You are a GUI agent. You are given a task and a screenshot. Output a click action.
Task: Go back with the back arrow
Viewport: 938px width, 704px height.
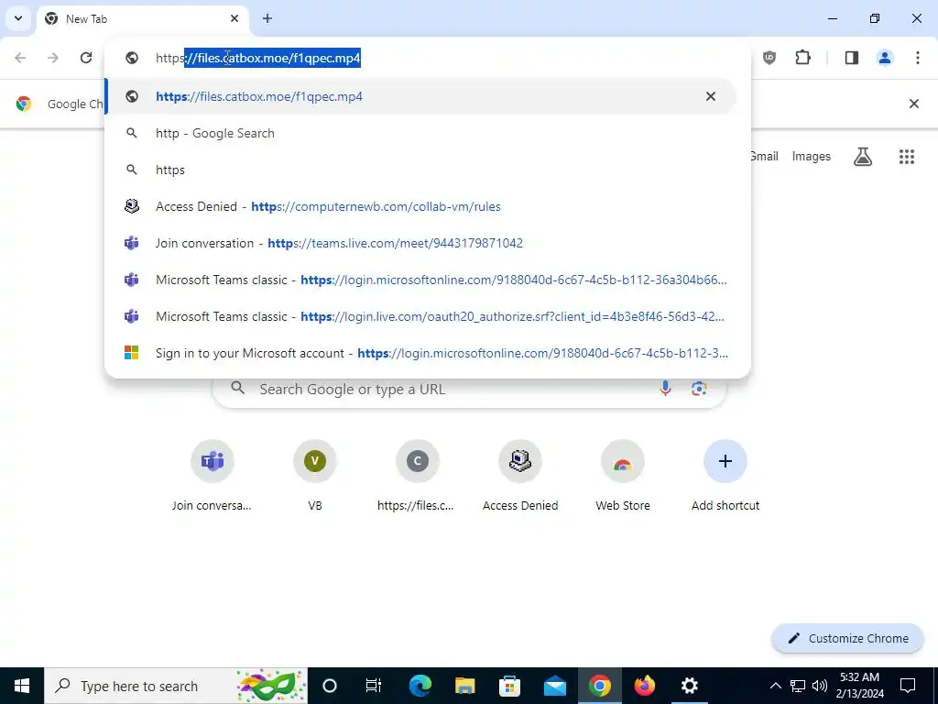tap(20, 58)
